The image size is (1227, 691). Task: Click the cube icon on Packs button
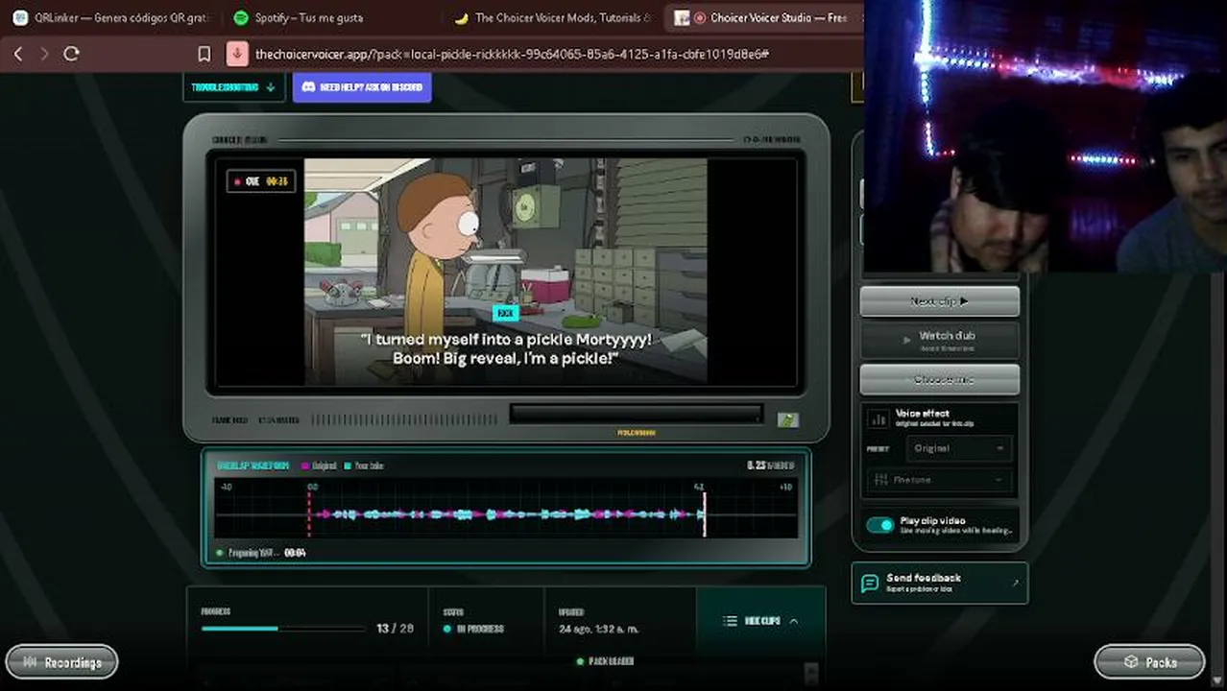(1131, 662)
